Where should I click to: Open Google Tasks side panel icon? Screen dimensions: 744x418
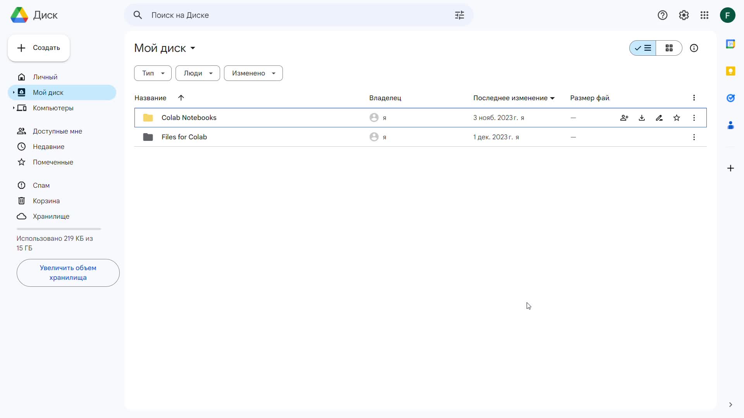pyautogui.click(x=730, y=98)
